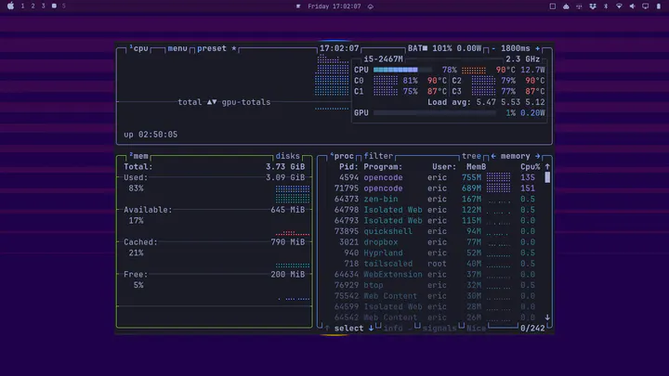Toggle process tree view
The height and width of the screenshot is (376, 669).
coord(471,156)
